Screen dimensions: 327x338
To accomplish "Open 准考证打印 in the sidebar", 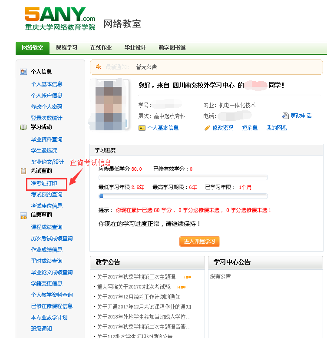I will [44, 183].
